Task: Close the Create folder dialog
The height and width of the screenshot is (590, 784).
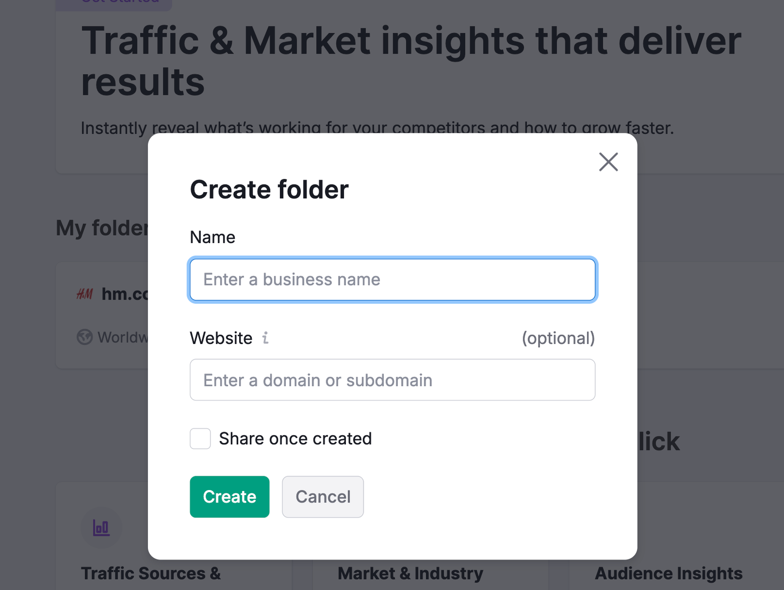Action: pyautogui.click(x=608, y=162)
